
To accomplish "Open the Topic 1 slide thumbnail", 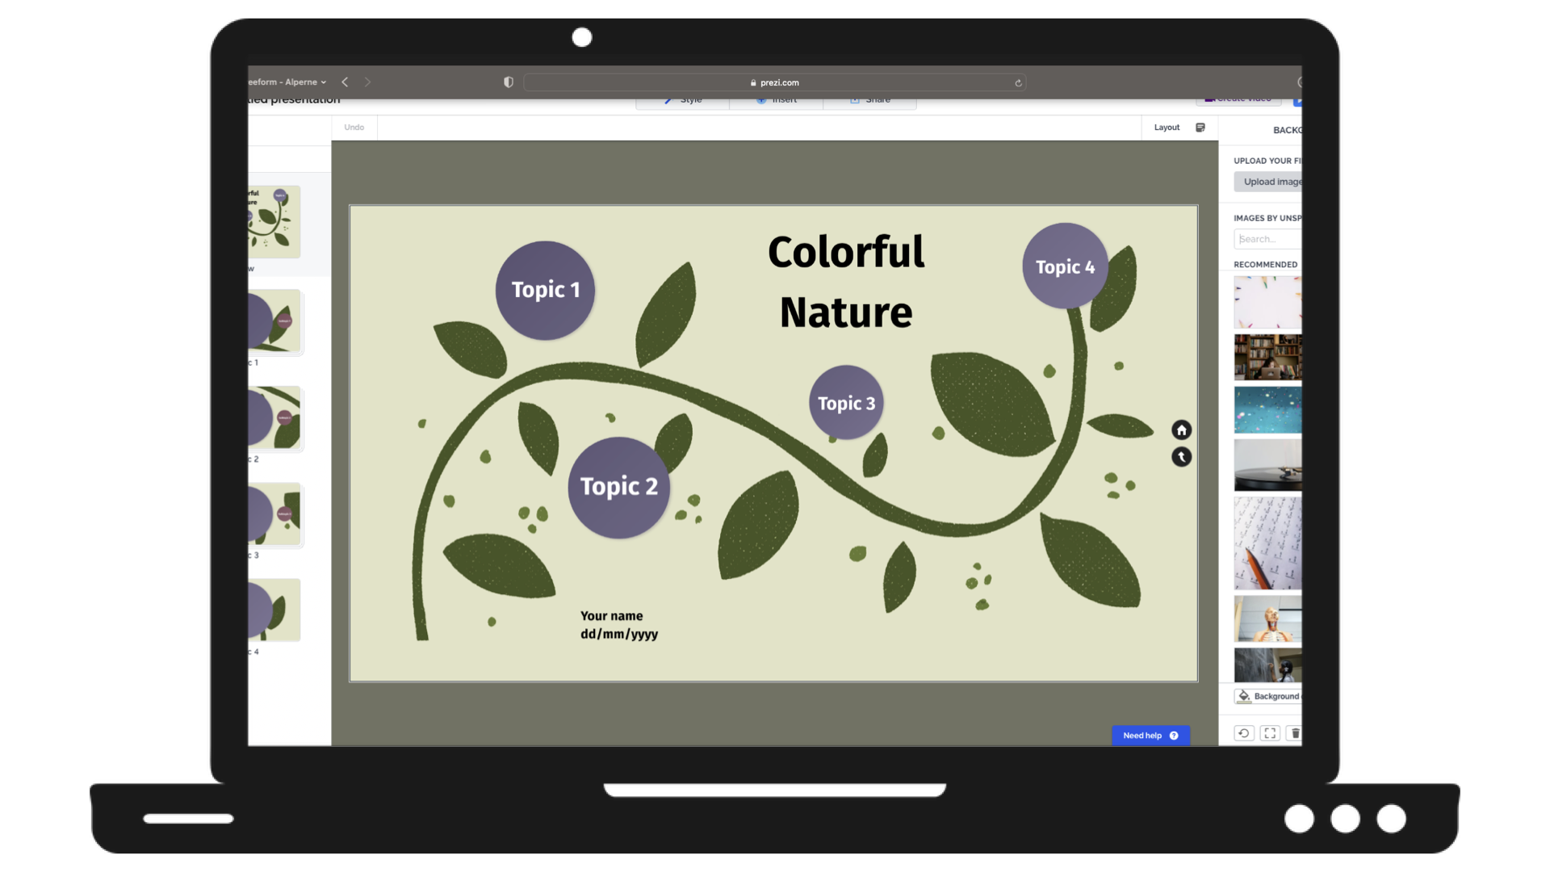I will coord(274,321).
